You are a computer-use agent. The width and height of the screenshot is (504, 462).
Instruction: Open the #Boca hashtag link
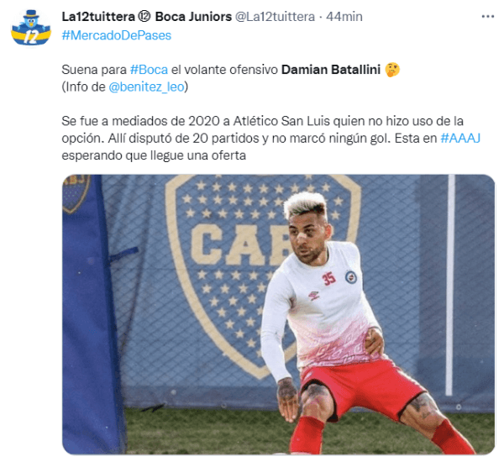149,70
